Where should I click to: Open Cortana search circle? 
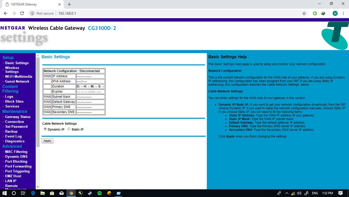pos(14,193)
